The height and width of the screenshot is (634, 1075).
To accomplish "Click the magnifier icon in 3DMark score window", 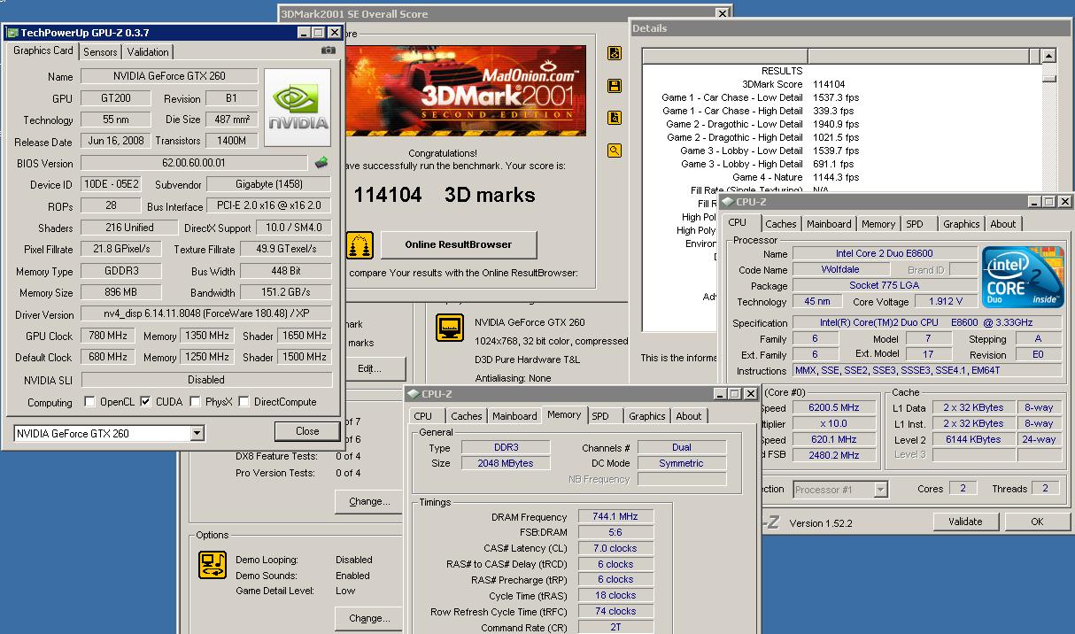I will (615, 151).
